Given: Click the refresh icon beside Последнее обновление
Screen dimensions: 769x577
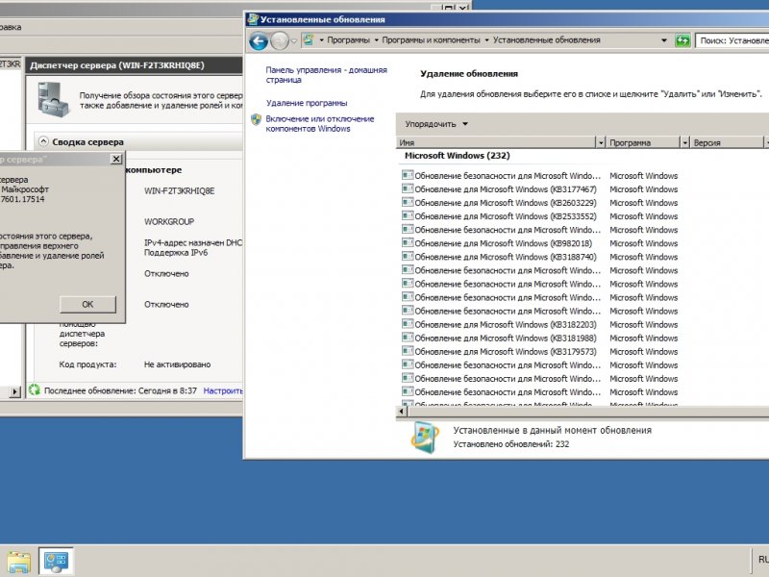Looking at the screenshot, I should click(x=35, y=390).
